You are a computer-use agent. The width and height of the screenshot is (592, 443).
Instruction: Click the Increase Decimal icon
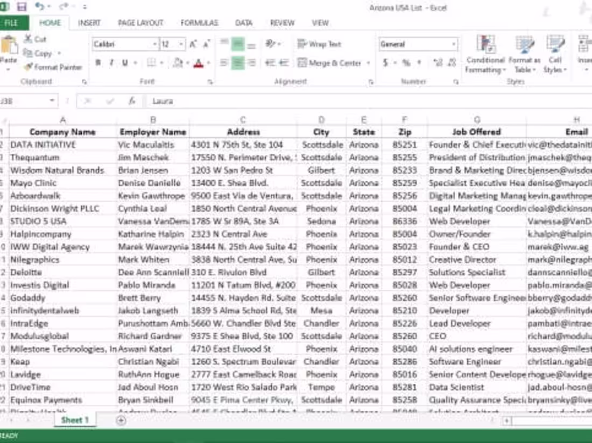438,62
